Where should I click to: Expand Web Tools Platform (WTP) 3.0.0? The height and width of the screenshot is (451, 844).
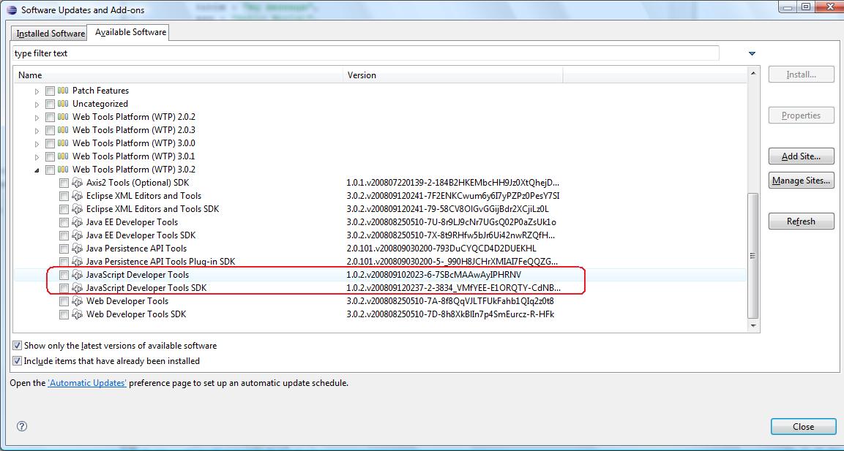pos(37,143)
